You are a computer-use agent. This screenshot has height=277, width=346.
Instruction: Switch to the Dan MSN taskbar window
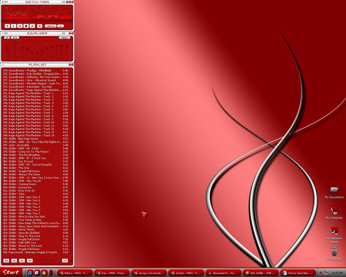point(112,273)
